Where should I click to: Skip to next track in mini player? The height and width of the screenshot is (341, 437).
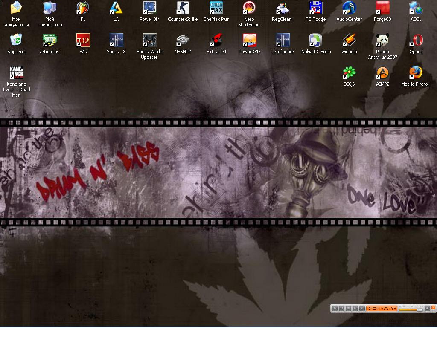(362, 309)
